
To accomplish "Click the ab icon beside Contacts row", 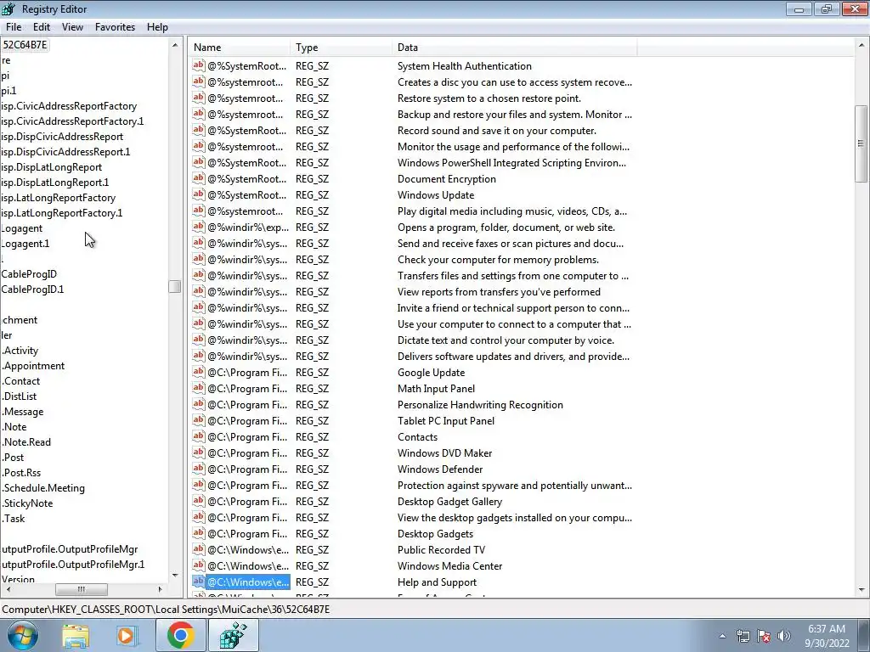I will (199, 436).
